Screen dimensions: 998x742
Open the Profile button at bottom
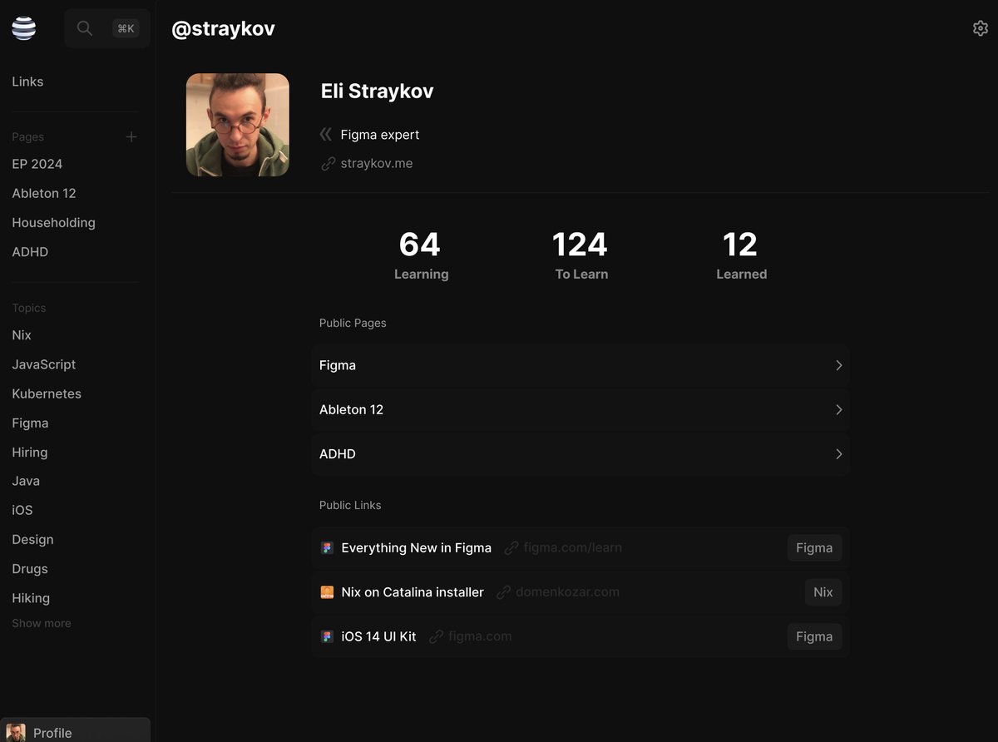[75, 730]
